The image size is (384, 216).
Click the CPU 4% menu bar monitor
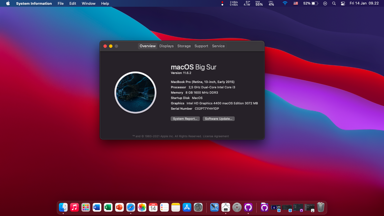point(271,3)
